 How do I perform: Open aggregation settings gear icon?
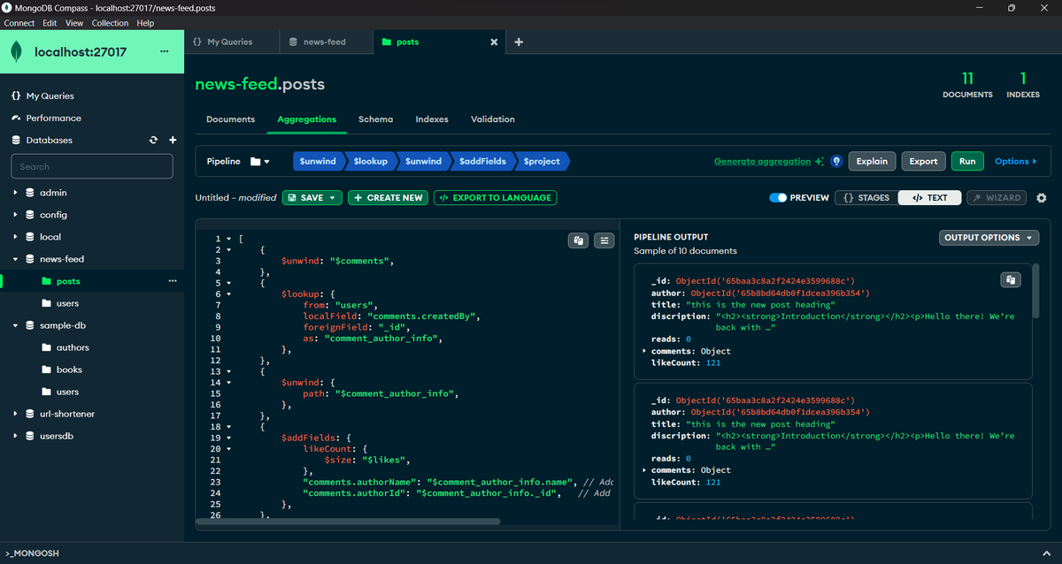(x=1041, y=198)
